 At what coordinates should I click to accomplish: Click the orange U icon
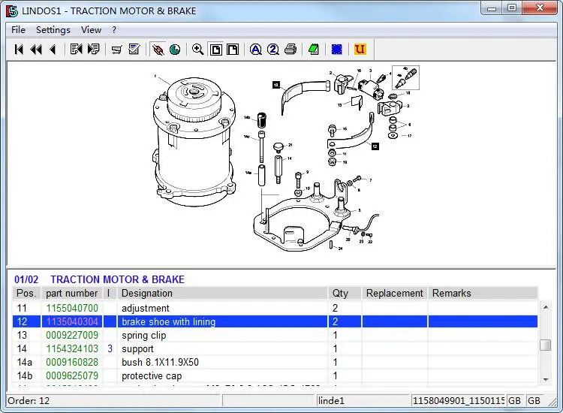click(x=360, y=50)
